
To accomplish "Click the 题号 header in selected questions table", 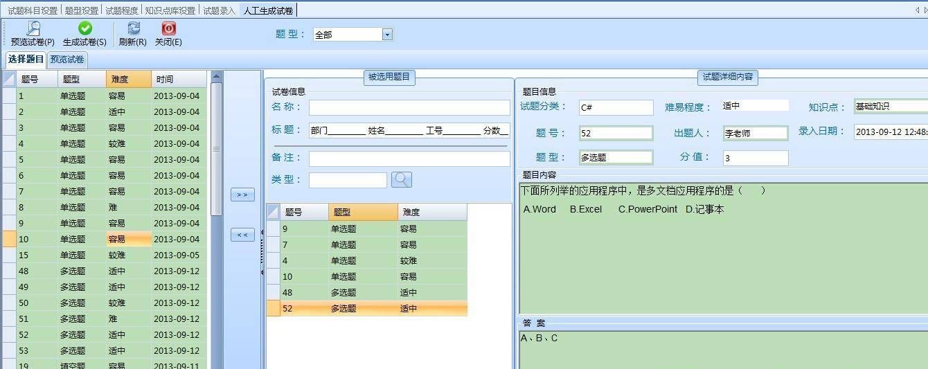I will point(304,213).
